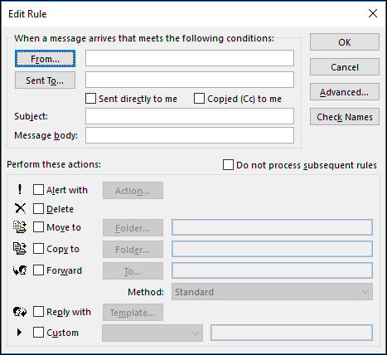387x355 pixels.
Task: Click into the Subject text field
Action: (190, 116)
